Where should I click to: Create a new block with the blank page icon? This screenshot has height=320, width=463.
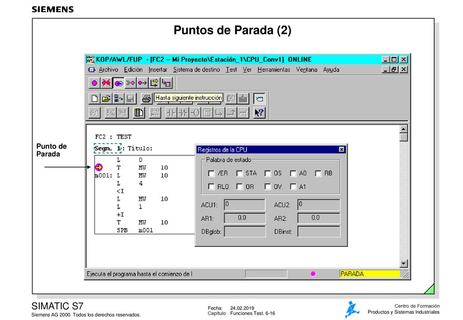click(x=94, y=98)
